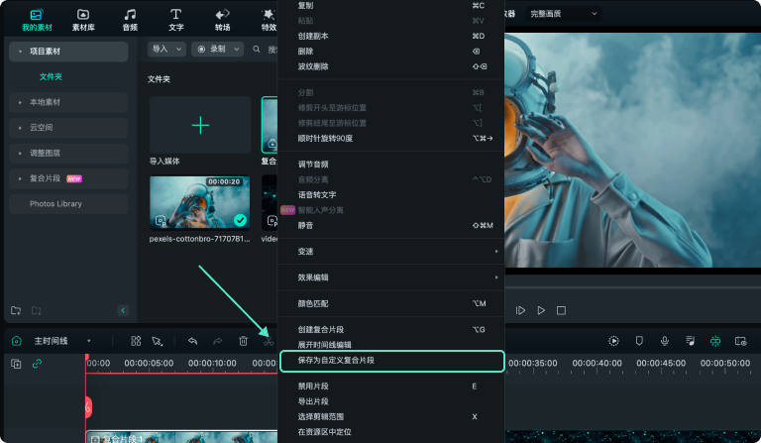Viewport: 761px width, 443px height.
Task: Select the 文件夹 folder item
Action: tap(51, 76)
